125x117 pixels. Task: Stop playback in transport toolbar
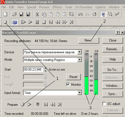44,22
